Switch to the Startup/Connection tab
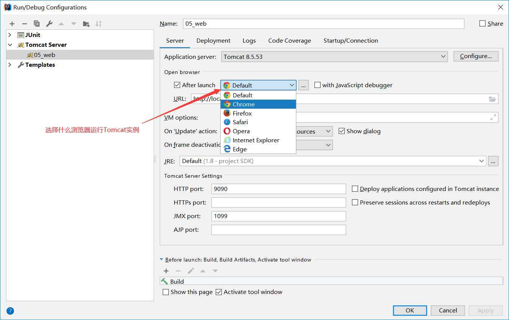 351,41
